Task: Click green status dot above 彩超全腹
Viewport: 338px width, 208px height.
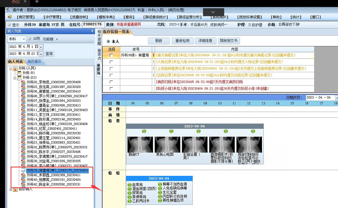Action: coord(199,131)
